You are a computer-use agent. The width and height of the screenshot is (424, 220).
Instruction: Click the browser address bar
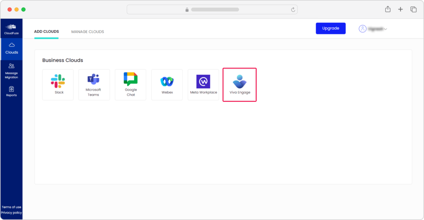click(212, 9)
